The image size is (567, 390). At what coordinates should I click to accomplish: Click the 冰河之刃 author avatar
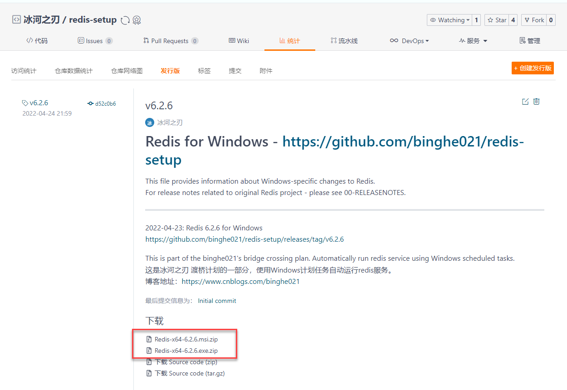point(150,122)
